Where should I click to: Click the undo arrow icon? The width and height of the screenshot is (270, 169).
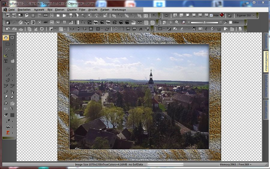7,29
